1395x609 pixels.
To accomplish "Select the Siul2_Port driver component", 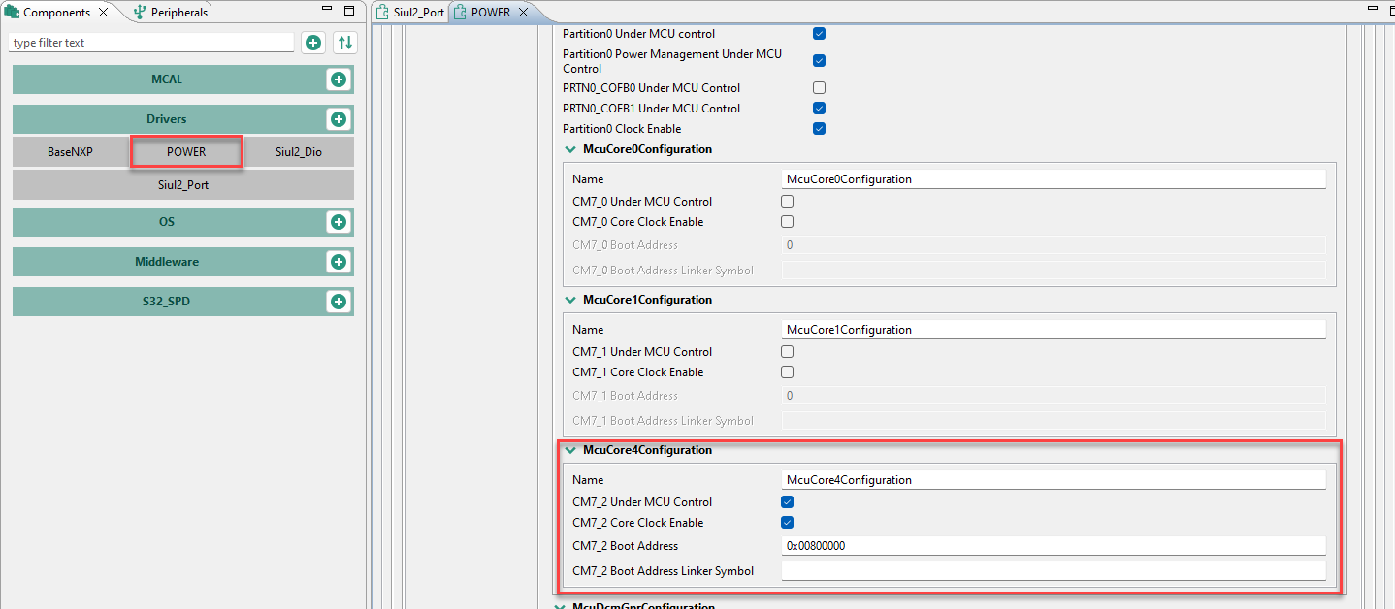I will [x=183, y=184].
